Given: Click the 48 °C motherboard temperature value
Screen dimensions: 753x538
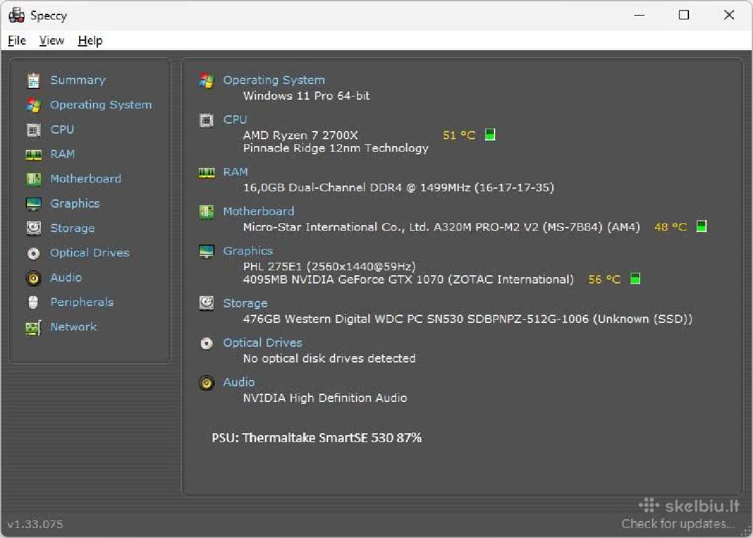Looking at the screenshot, I should click(x=671, y=227).
